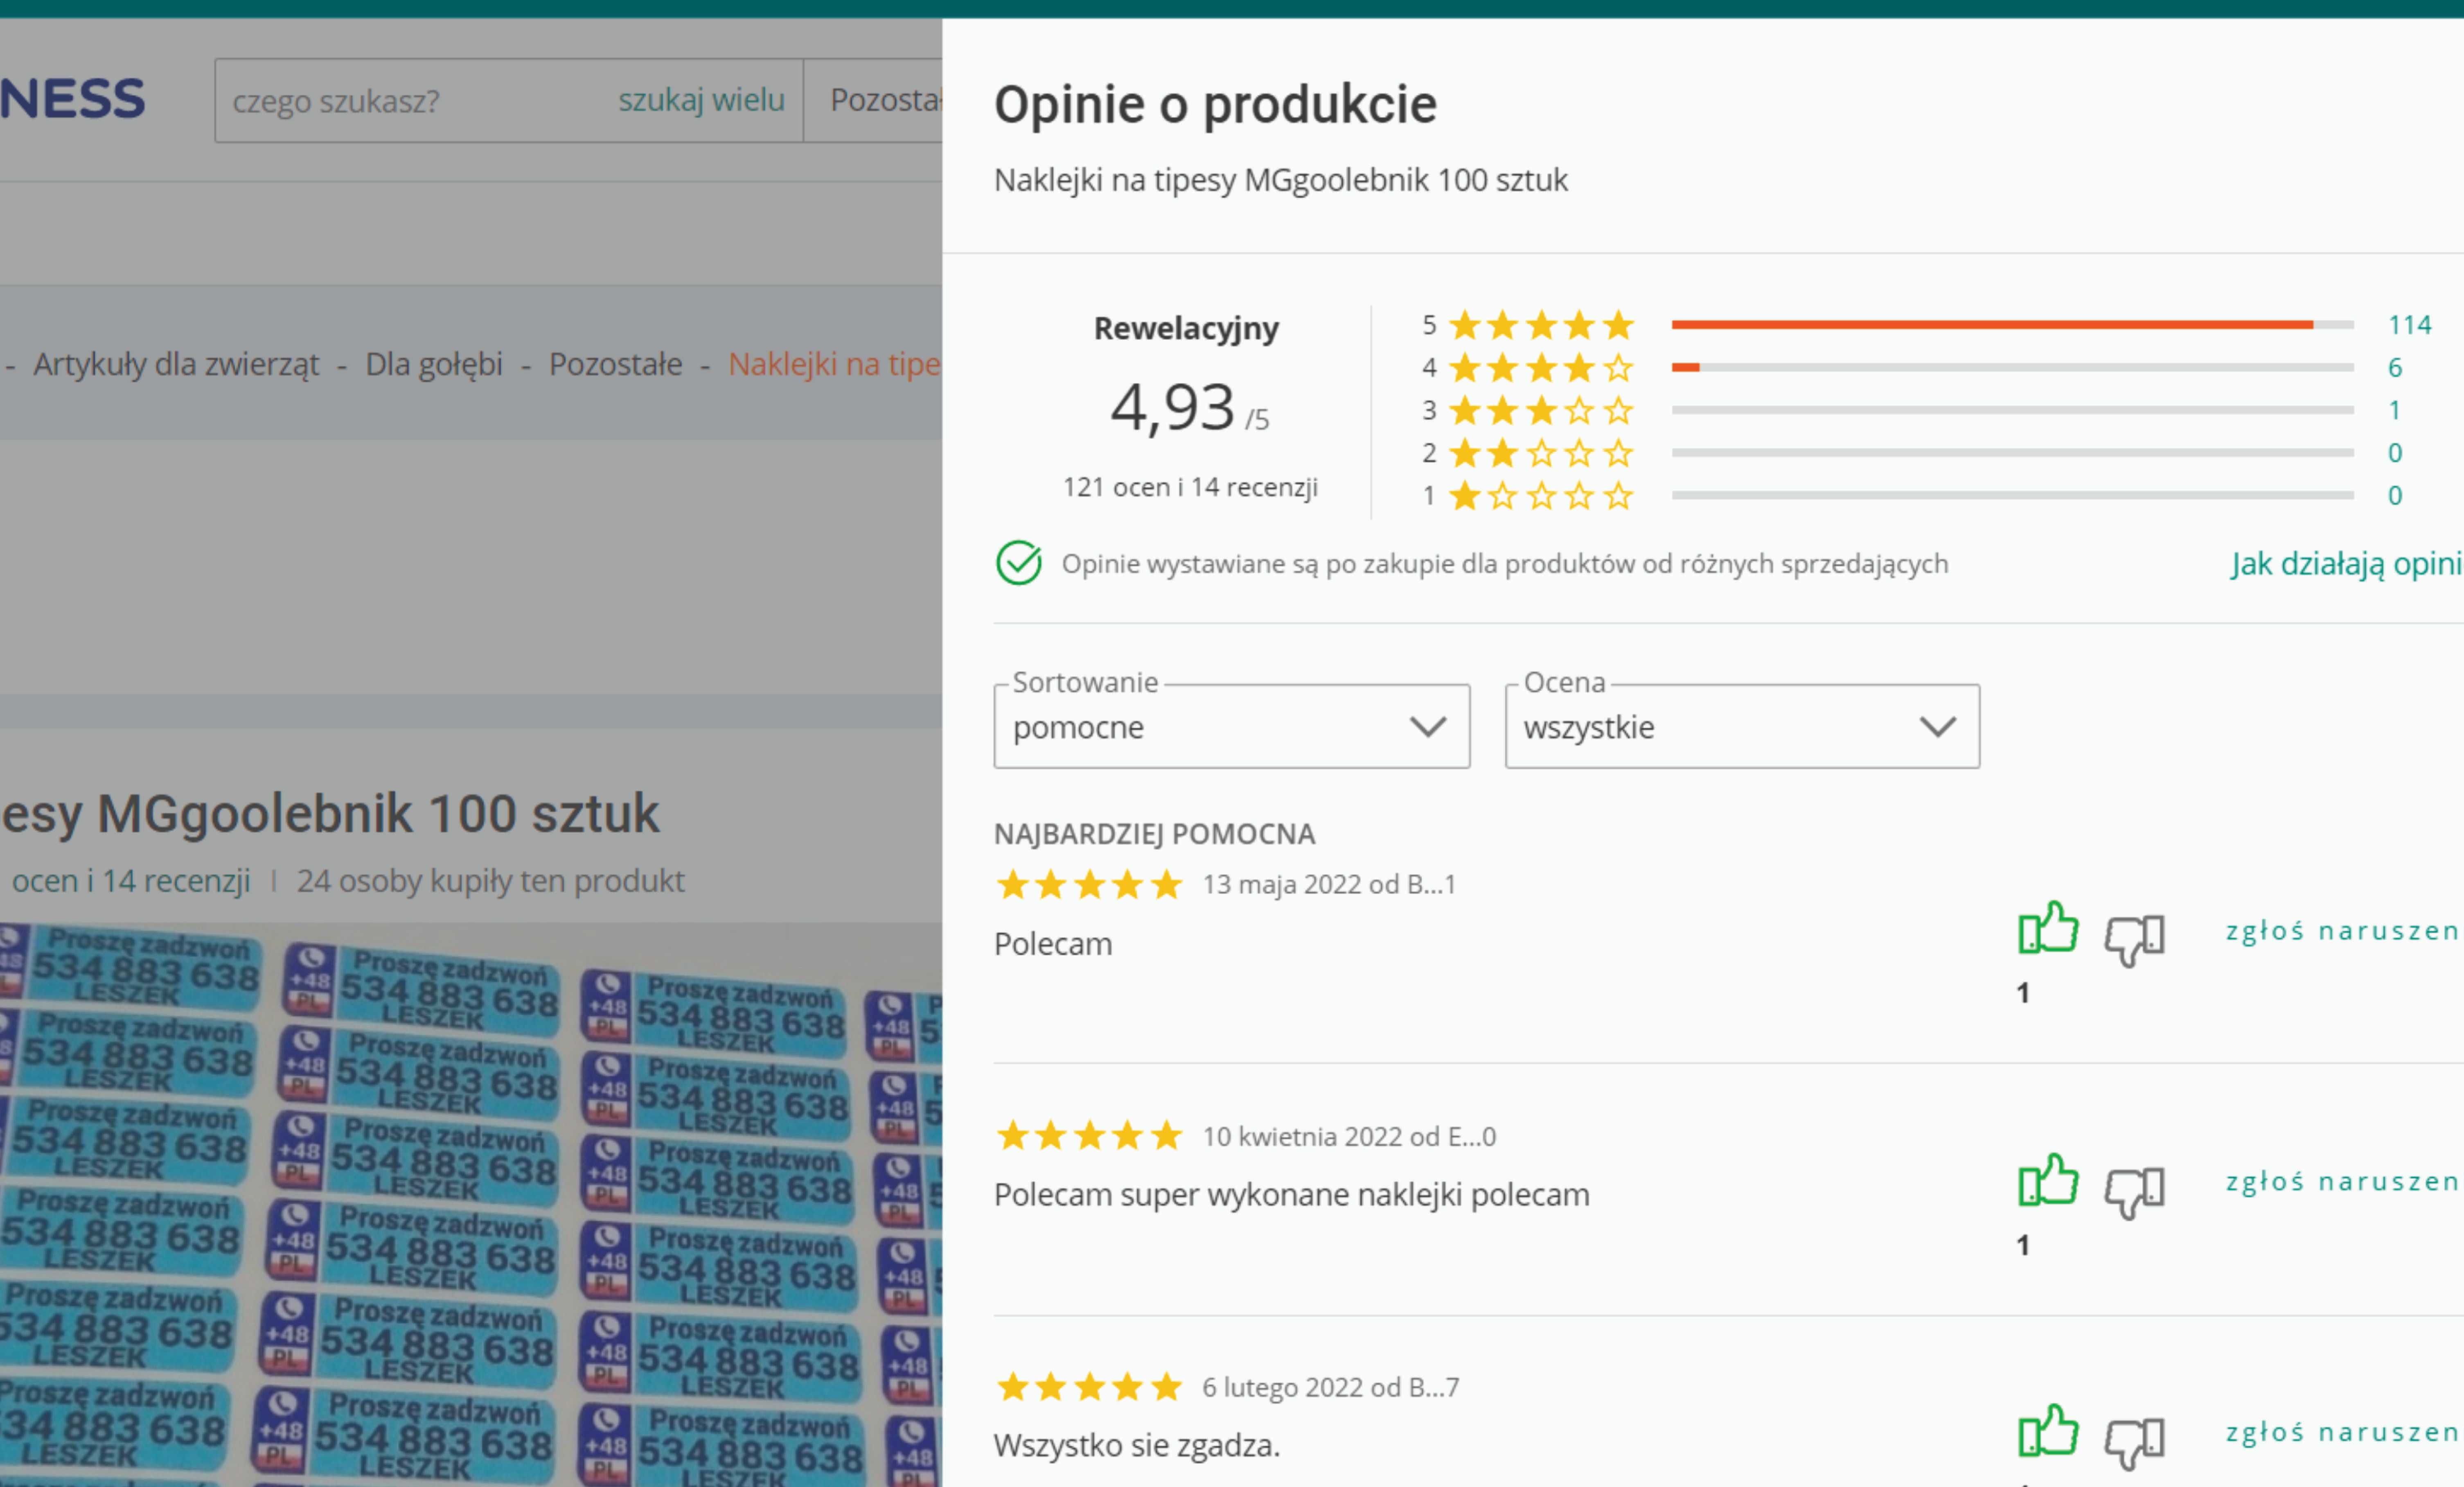Screen dimensions: 2464x1487
Task: Expand sorting list via its chevron arrow
Action: [1427, 727]
